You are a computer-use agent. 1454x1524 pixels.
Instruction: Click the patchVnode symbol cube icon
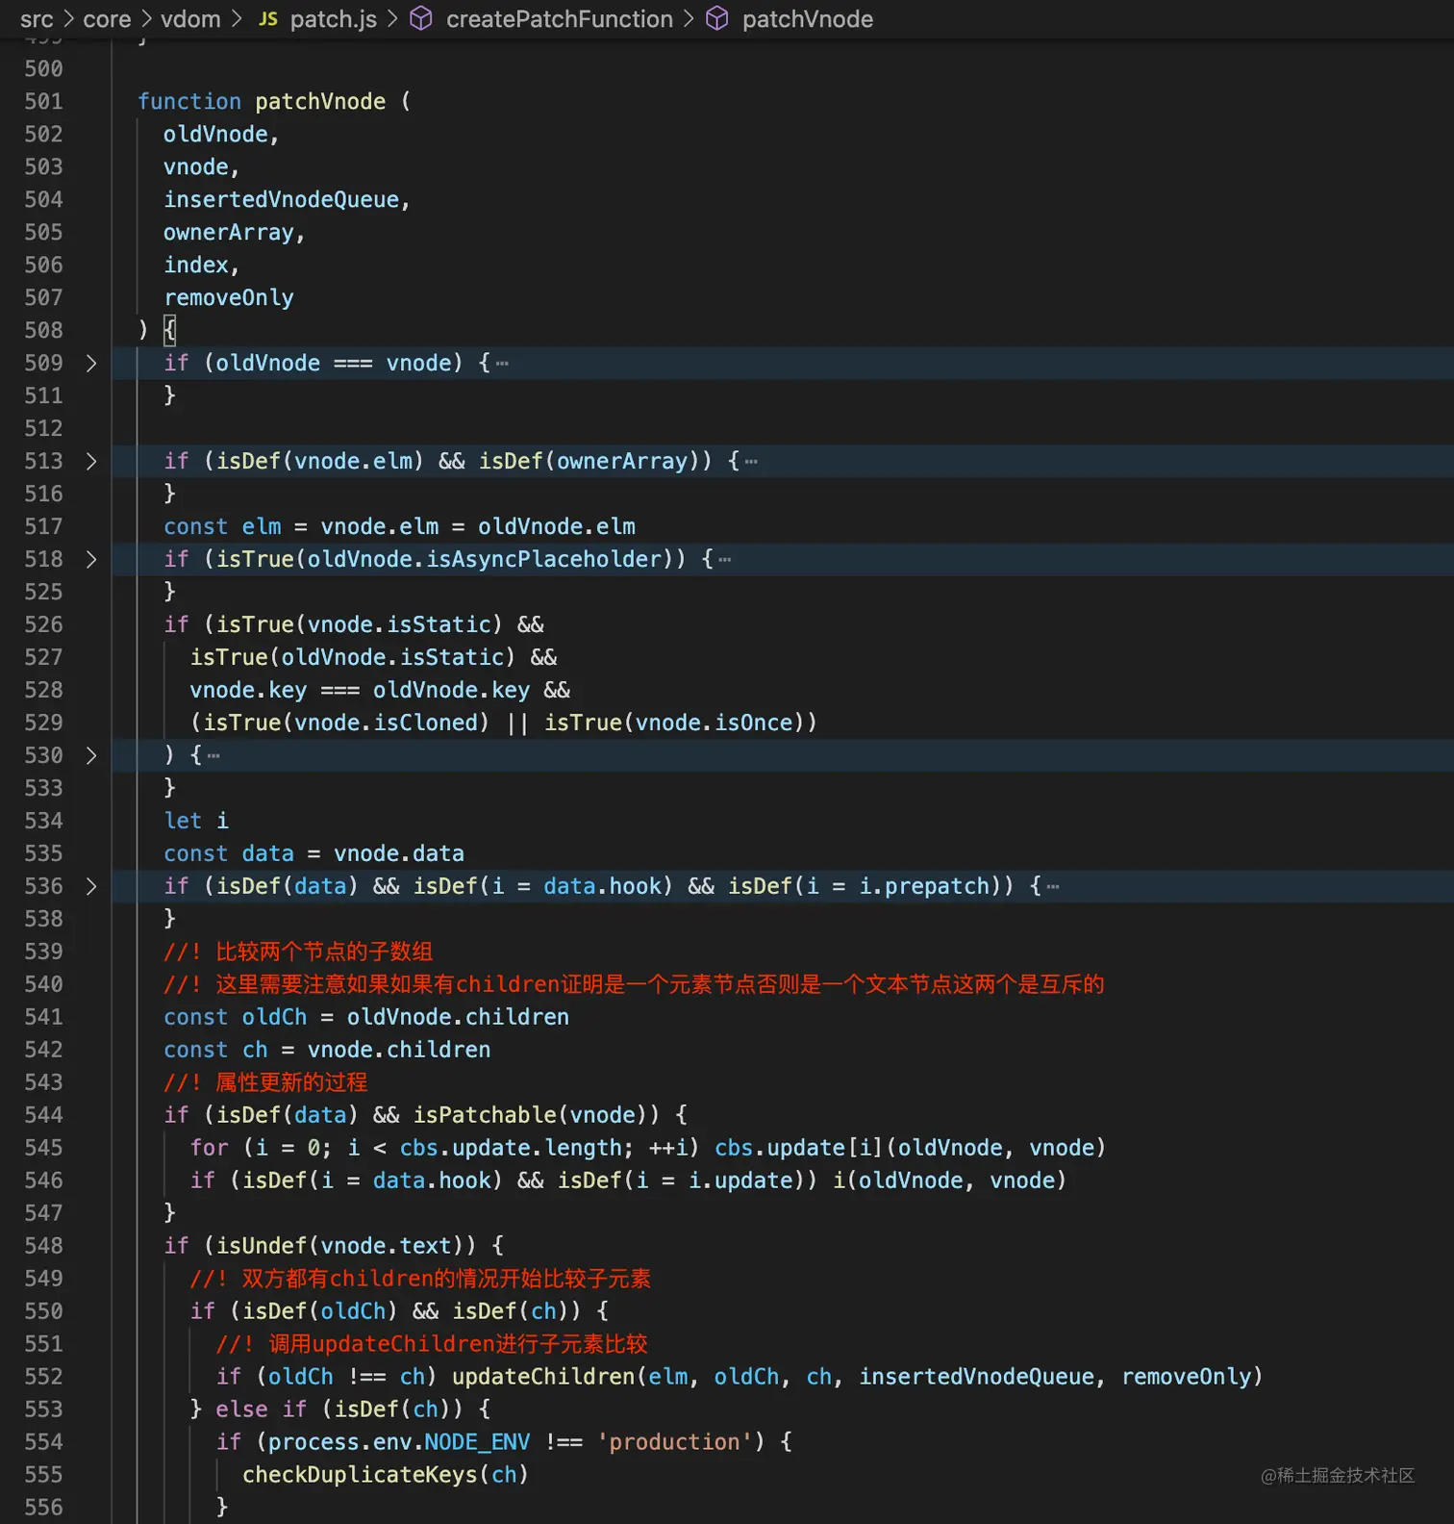717,19
